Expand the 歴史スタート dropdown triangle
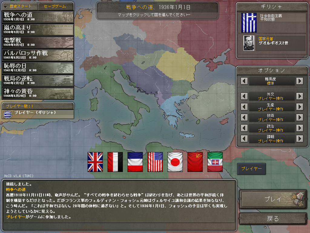 (x=5, y=7)
